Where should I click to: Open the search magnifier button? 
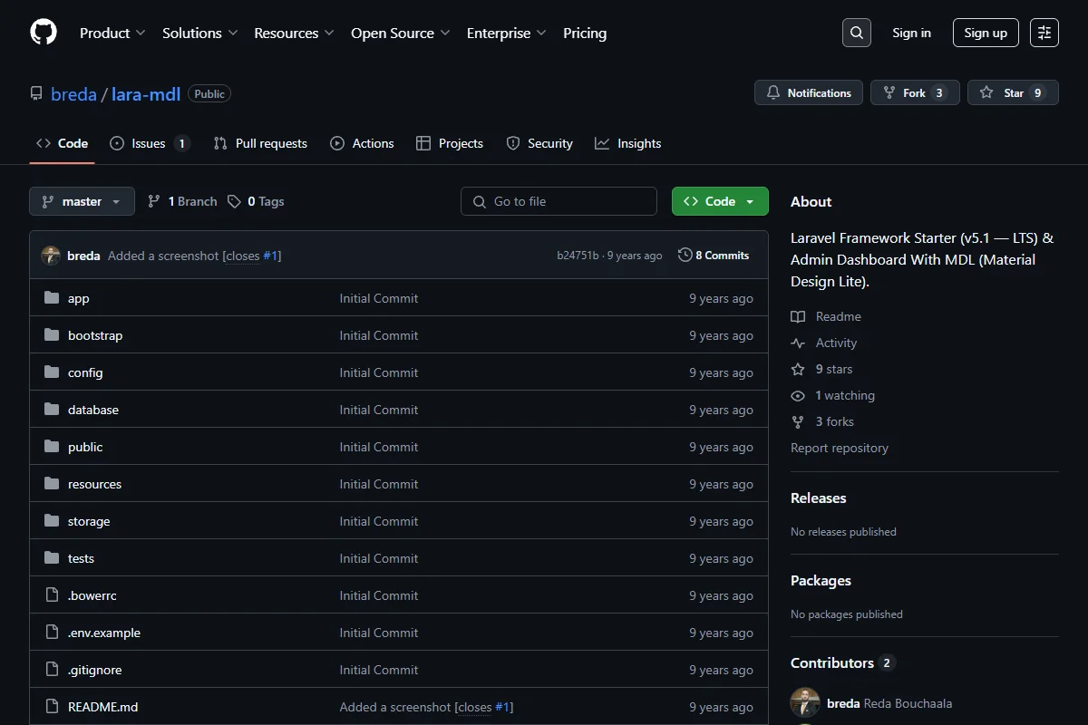point(857,33)
